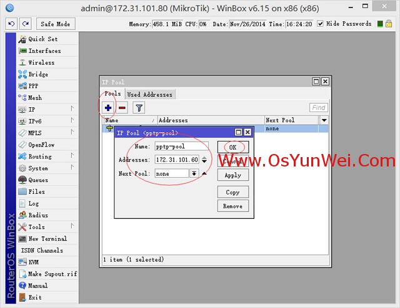This screenshot has height=308, width=400.
Task: Click the Addresses add/remove stepper arrows
Action: point(204,160)
